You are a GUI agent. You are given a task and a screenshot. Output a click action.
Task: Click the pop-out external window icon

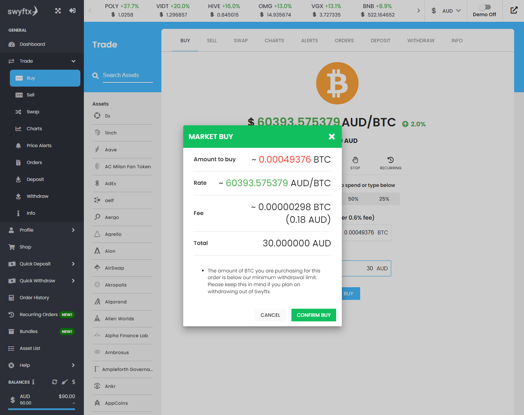click(x=514, y=10)
